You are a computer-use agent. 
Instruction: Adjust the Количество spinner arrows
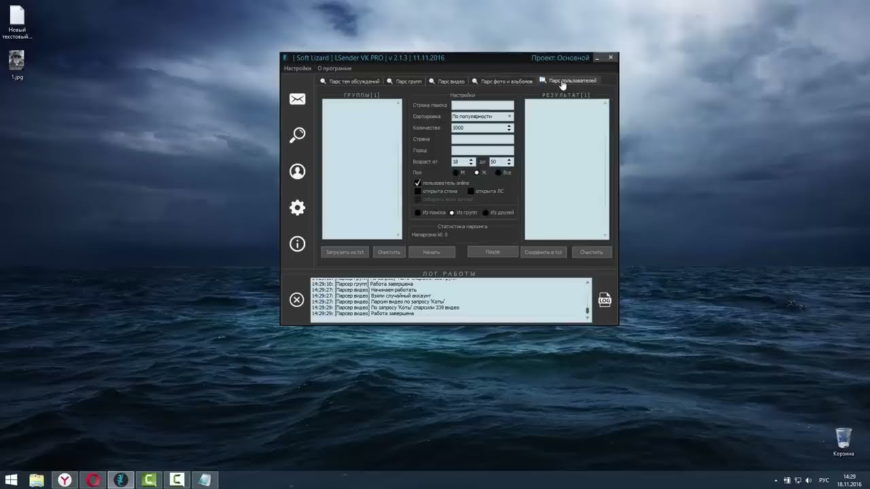(509, 128)
